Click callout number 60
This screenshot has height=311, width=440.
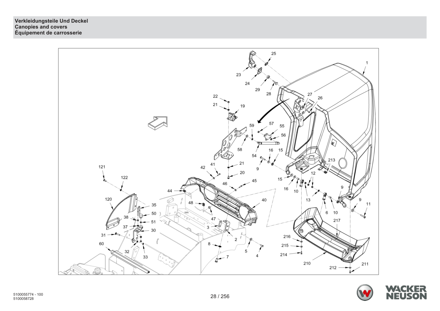101,244
